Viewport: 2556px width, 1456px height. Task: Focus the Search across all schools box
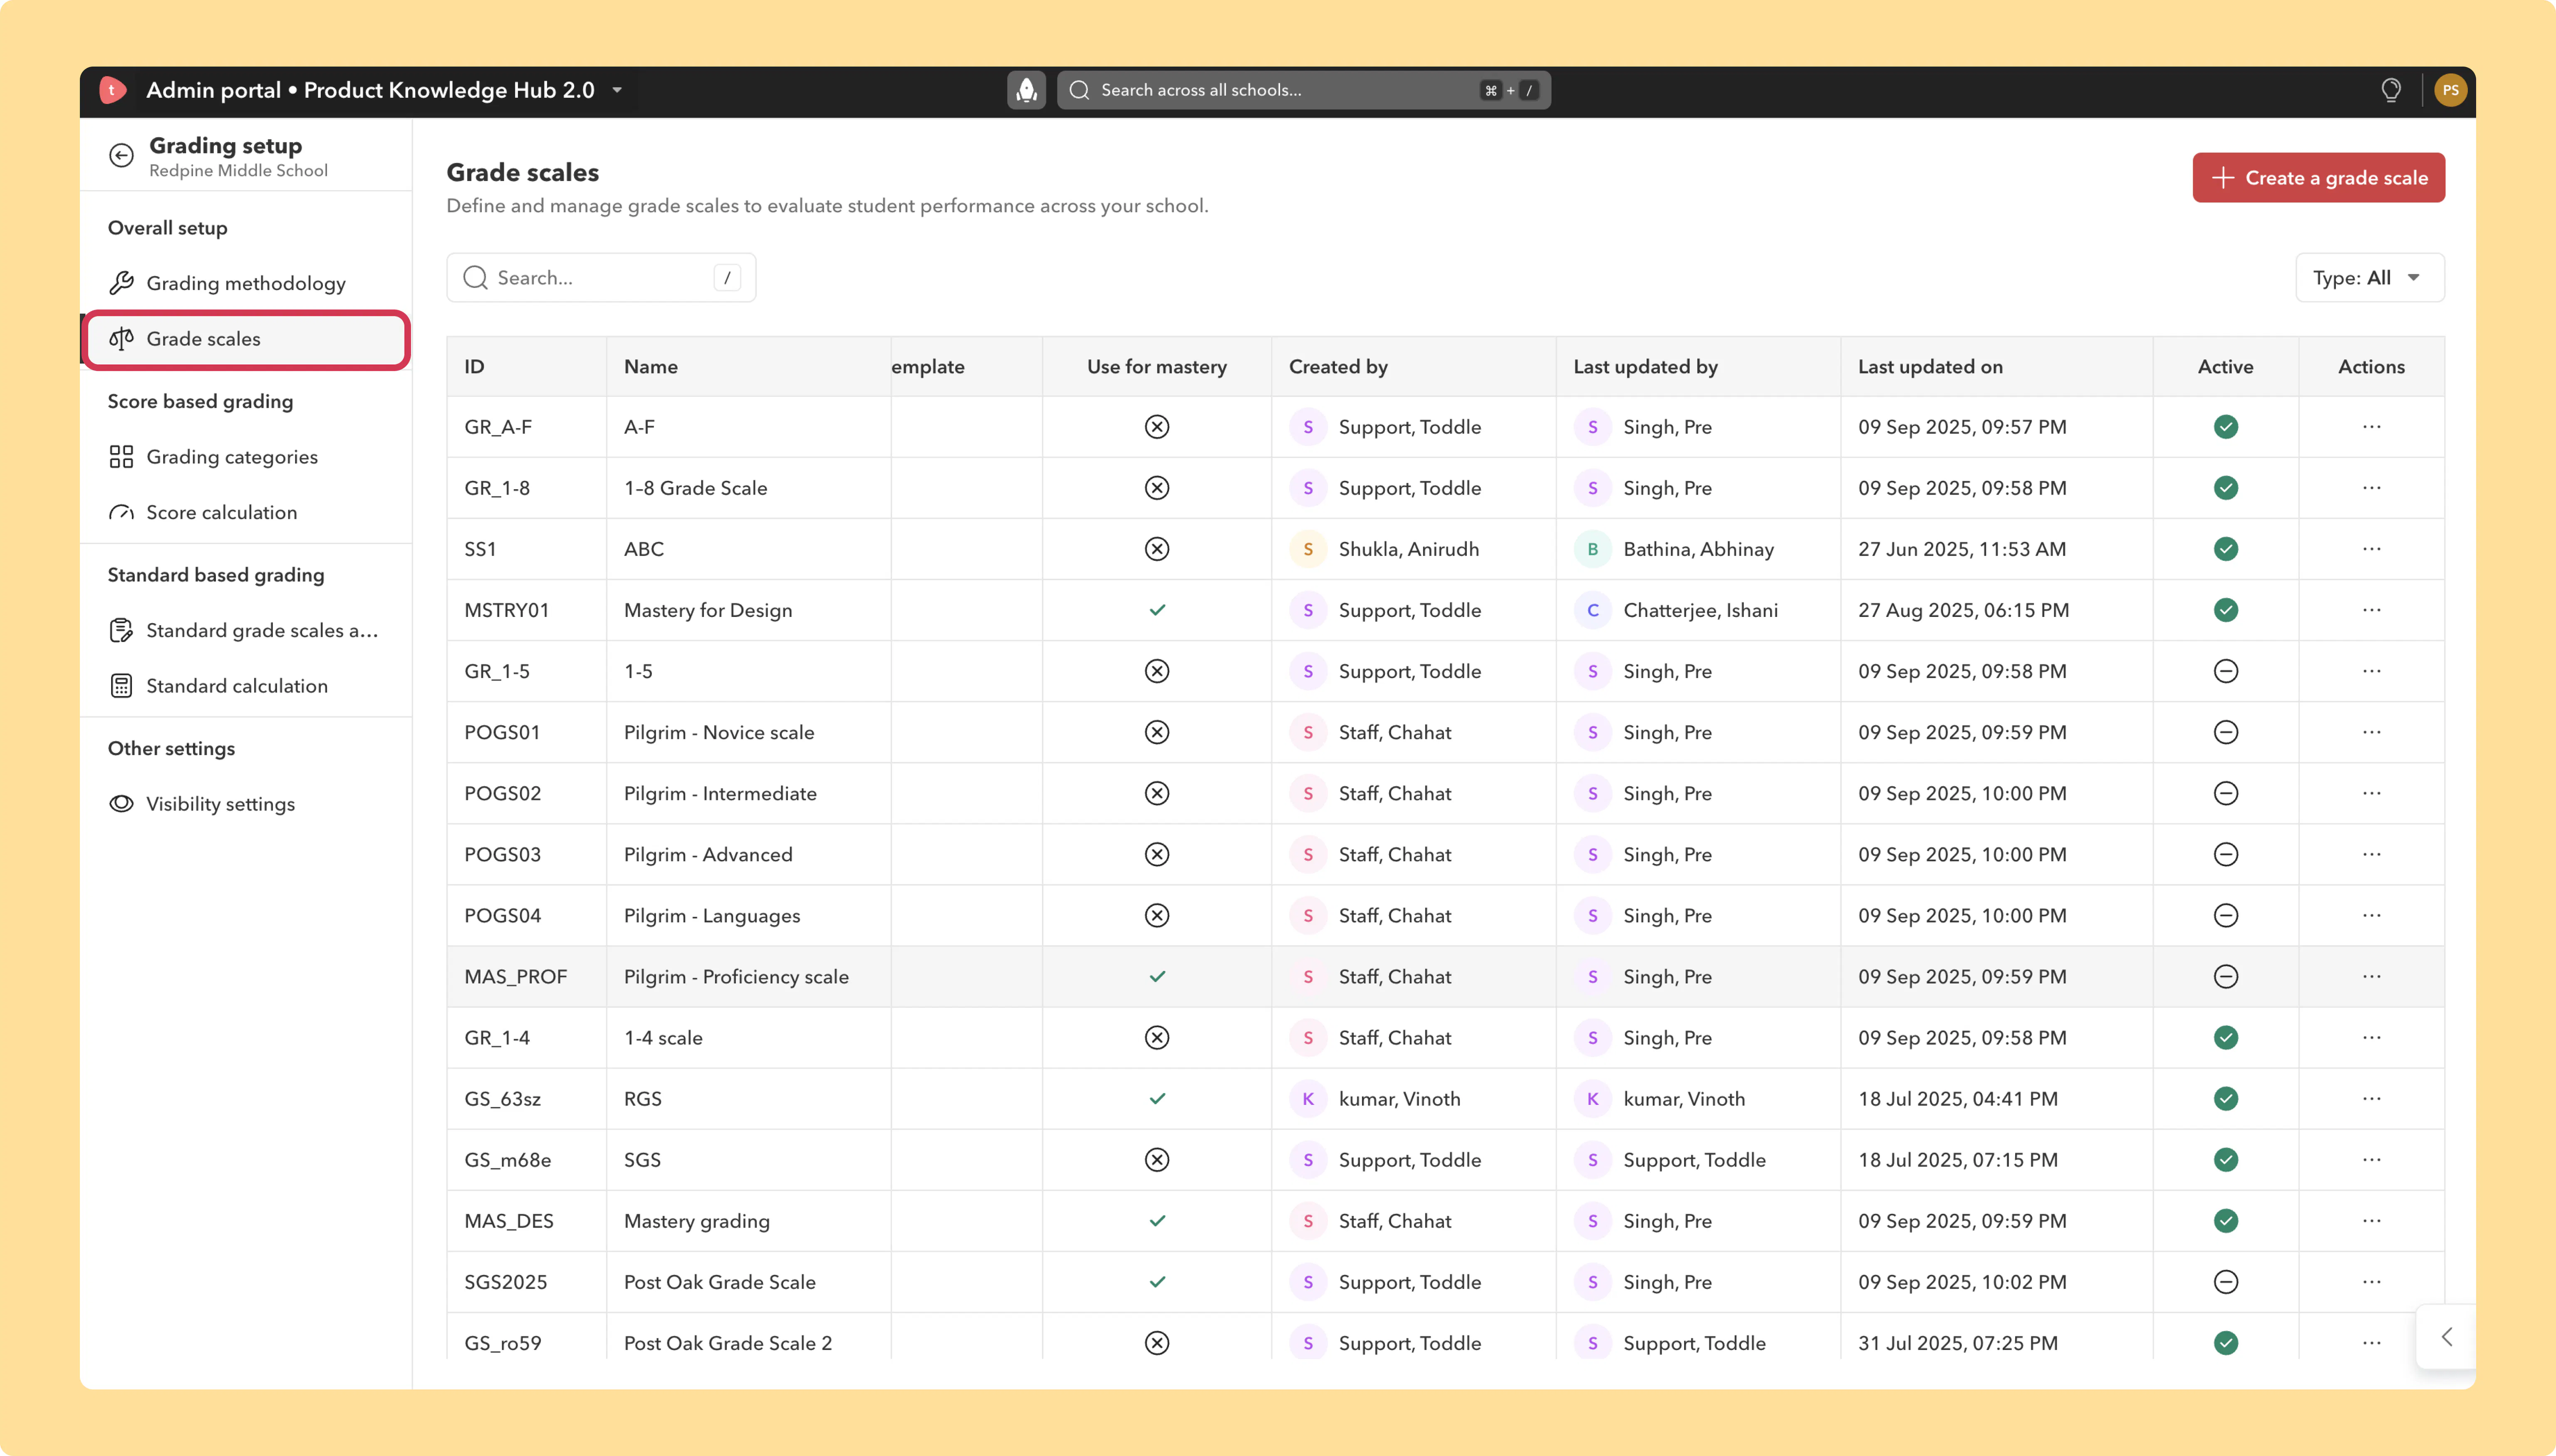coord(1303,90)
